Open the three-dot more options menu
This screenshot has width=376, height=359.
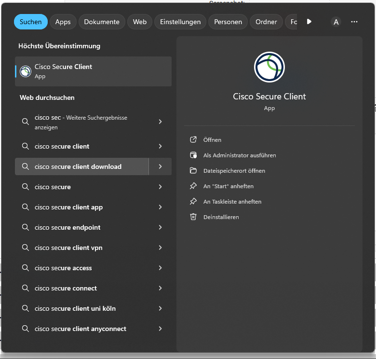pyautogui.click(x=354, y=22)
